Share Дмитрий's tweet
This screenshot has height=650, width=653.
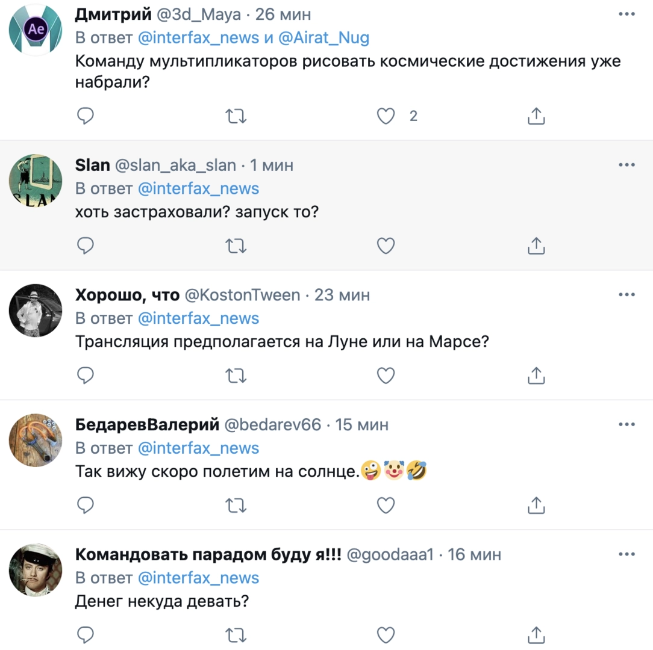(536, 116)
